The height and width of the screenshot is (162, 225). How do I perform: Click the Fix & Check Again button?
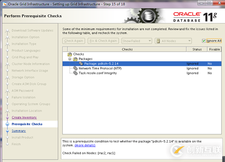pos(103,41)
